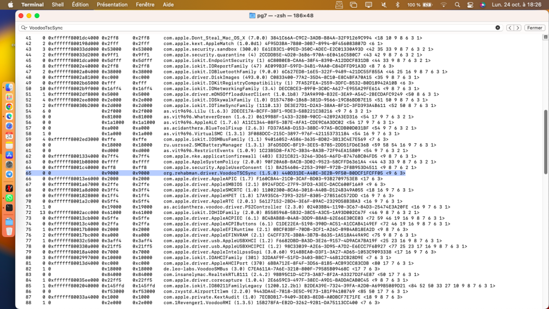This screenshot has height=309, width=549.
Task: Click the com.apple.security.sandbox line
Action: click(x=229, y=49)
